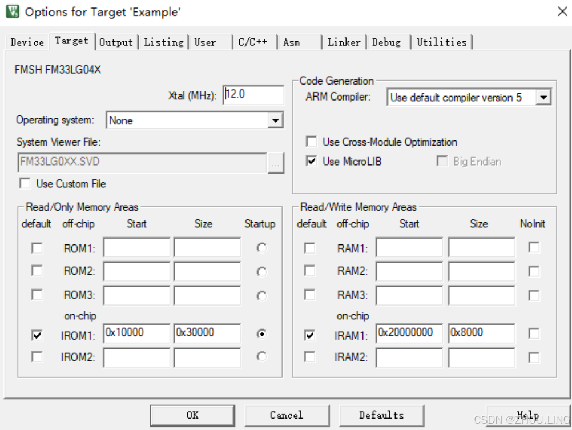Select the ROM1 Startup radio button

tap(261, 248)
